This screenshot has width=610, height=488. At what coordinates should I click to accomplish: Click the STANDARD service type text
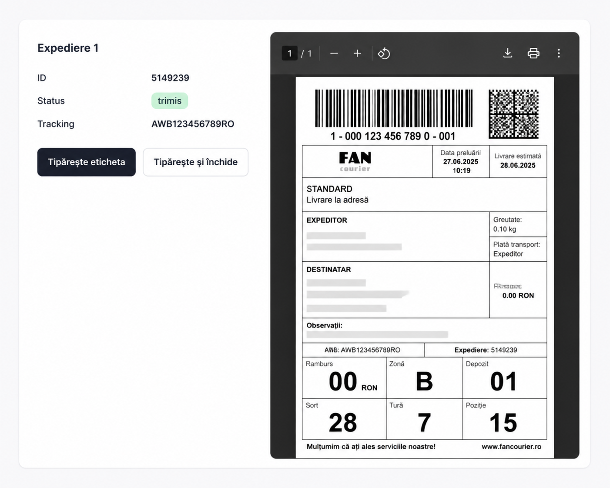point(329,189)
